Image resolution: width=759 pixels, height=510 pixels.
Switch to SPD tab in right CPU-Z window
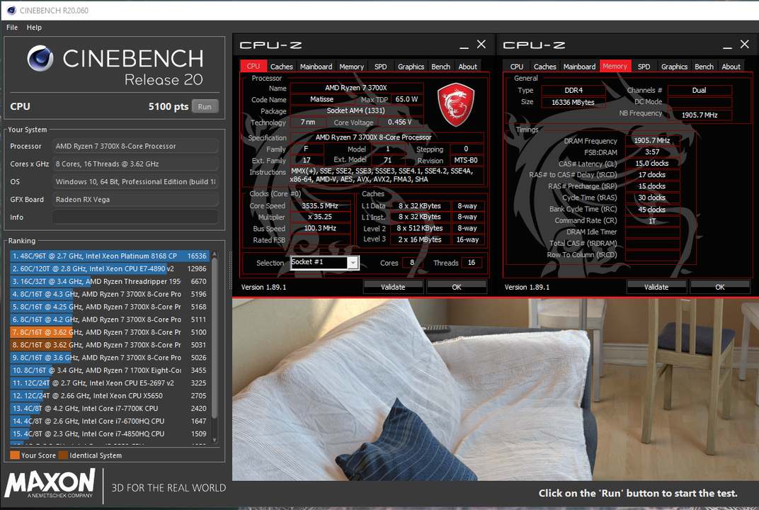click(x=644, y=67)
